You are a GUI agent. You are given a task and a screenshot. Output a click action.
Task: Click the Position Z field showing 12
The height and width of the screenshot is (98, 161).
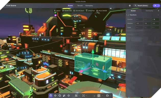(x=155, y=19)
